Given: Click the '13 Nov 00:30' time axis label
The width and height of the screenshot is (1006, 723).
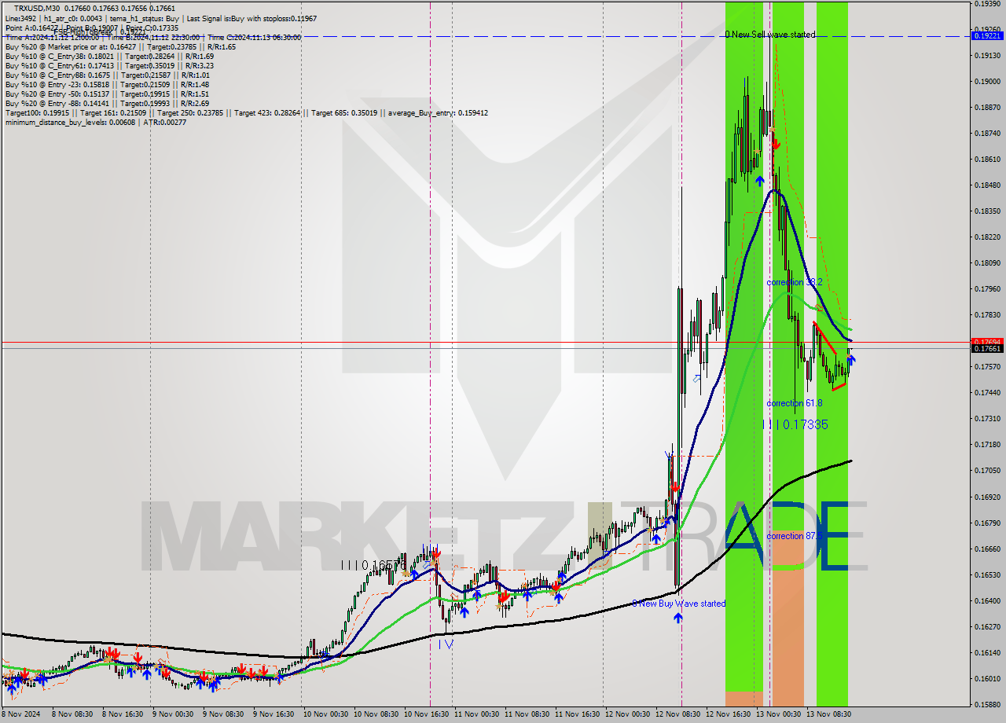Looking at the screenshot, I should click(x=779, y=714).
